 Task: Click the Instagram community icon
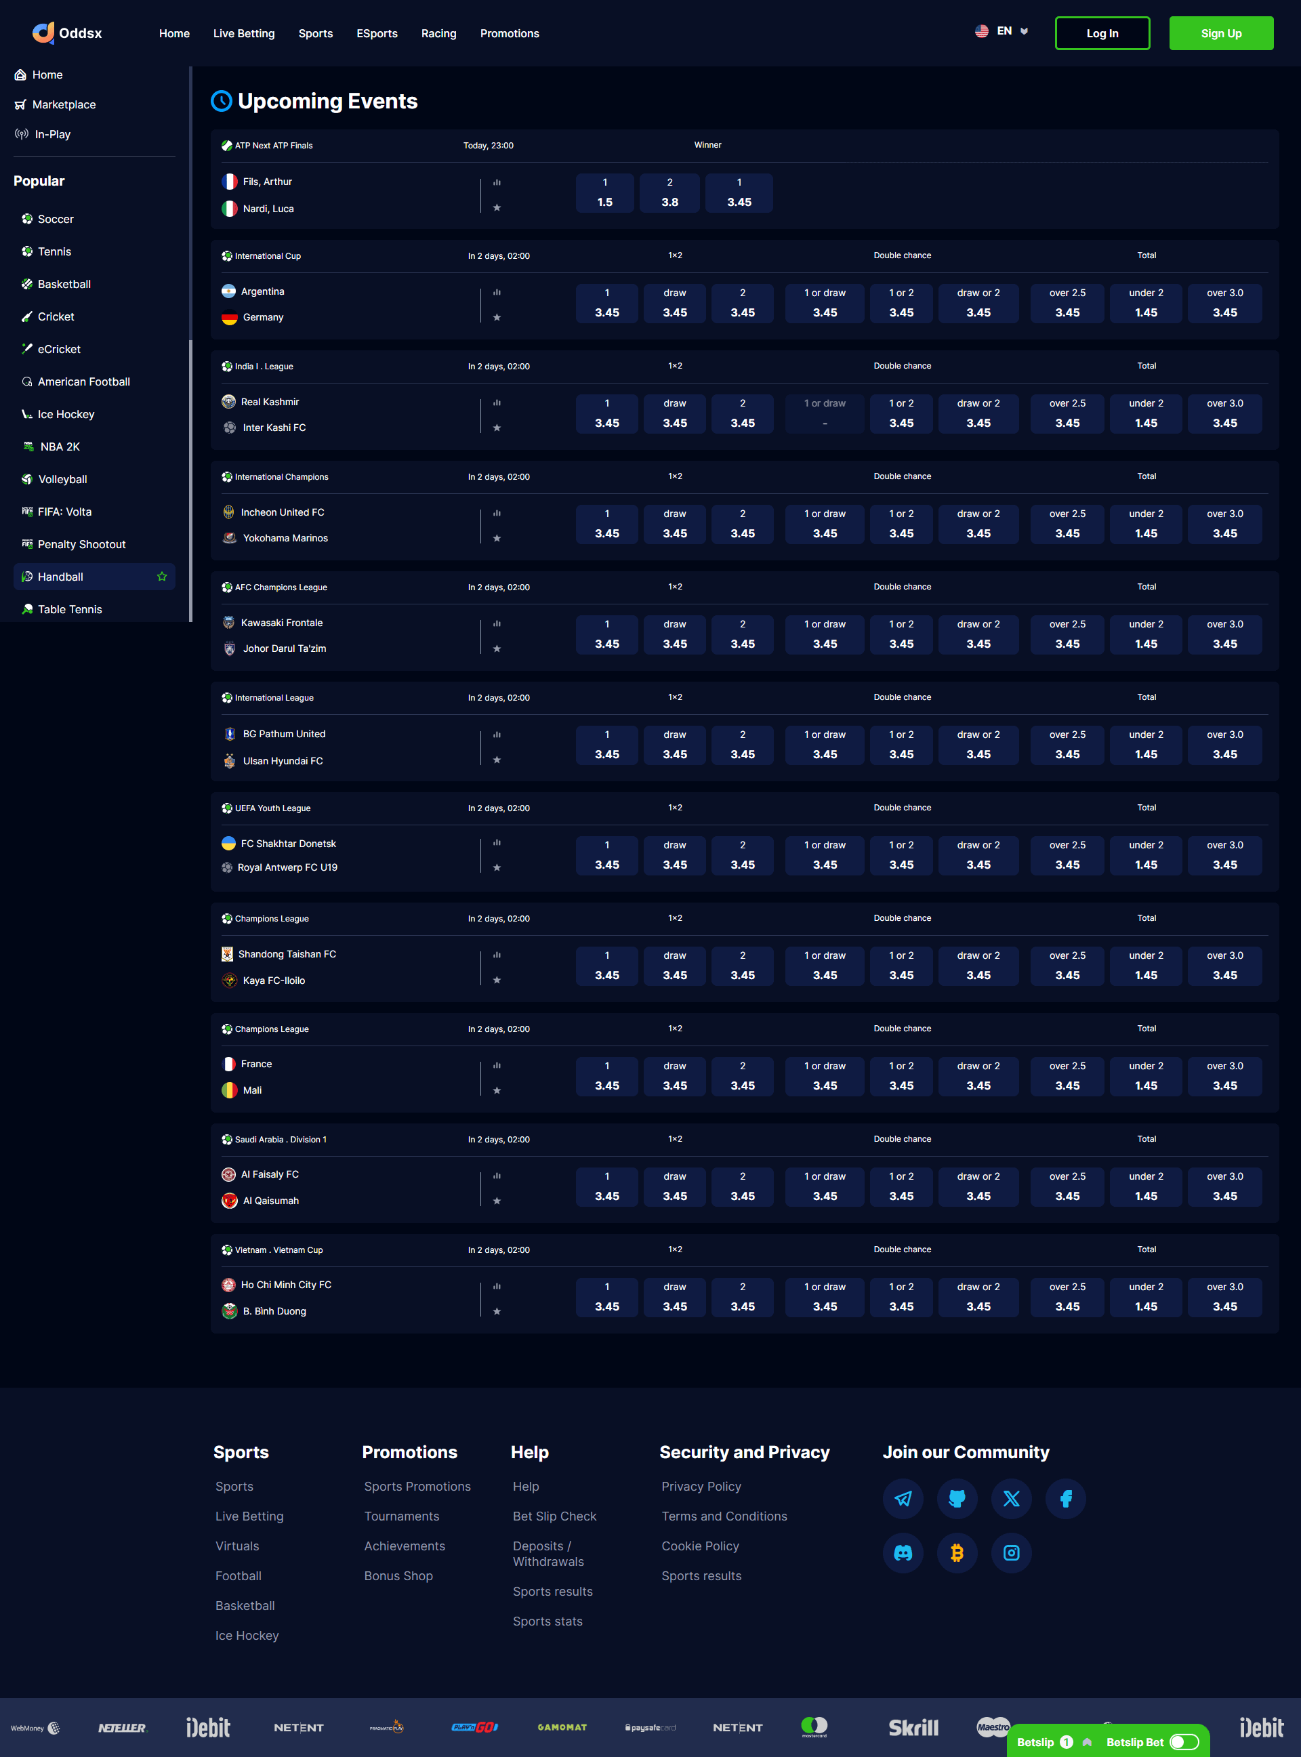tap(1011, 1552)
